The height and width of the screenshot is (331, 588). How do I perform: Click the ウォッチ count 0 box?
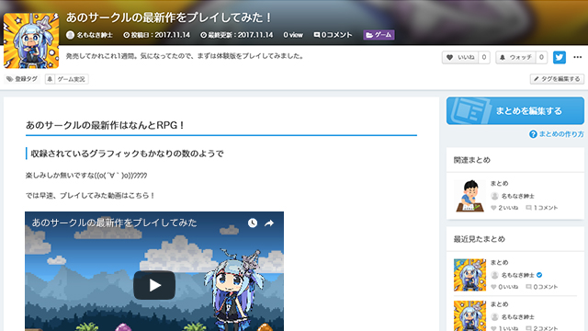click(541, 57)
